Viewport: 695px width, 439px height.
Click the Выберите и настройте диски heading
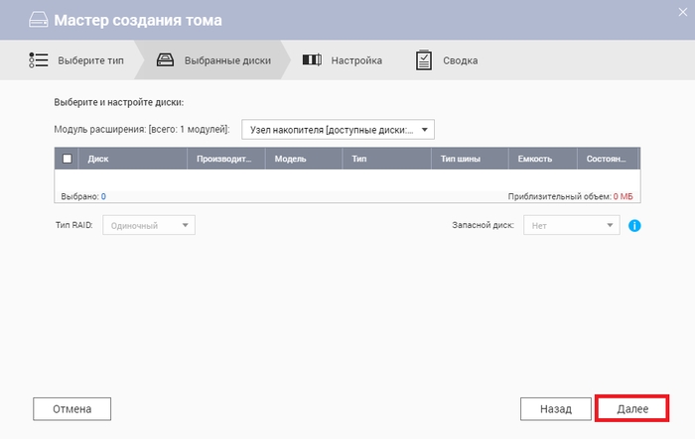click(x=119, y=102)
